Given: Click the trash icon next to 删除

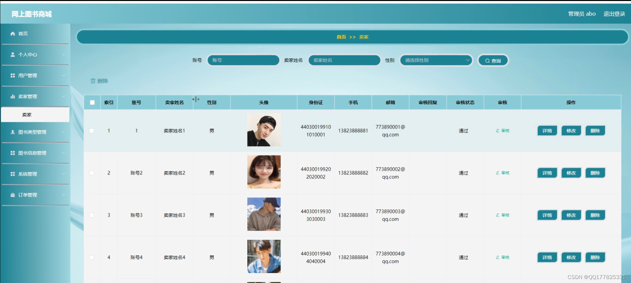Looking at the screenshot, I should 93,81.
